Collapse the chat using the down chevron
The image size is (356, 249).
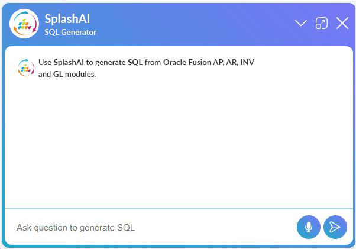point(301,24)
